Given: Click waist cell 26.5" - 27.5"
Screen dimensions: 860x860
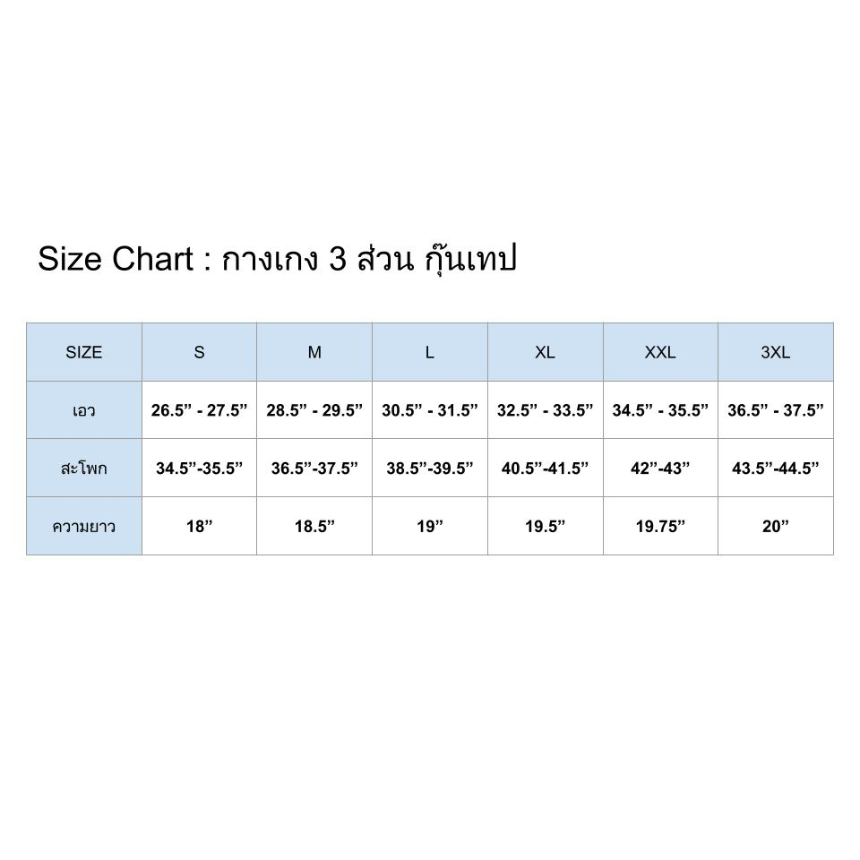Looking at the screenshot, I should coord(199,410).
